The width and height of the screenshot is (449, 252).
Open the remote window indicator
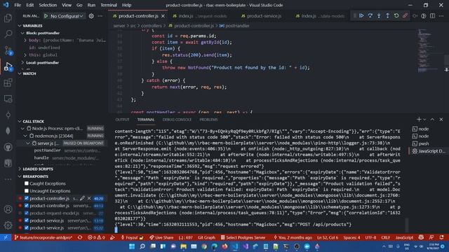coord(6,237)
